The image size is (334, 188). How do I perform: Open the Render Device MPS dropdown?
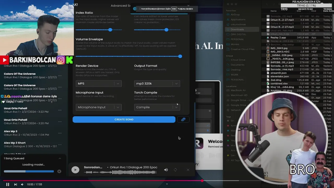click(99, 84)
